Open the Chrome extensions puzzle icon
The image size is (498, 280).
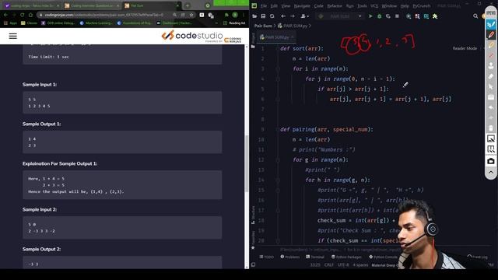[x=226, y=15]
